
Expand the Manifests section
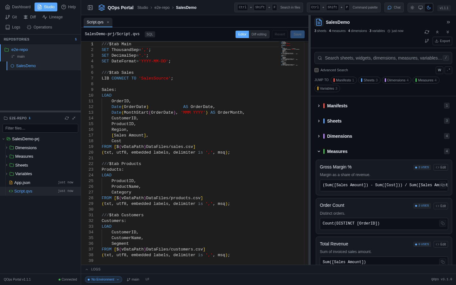pos(383,106)
